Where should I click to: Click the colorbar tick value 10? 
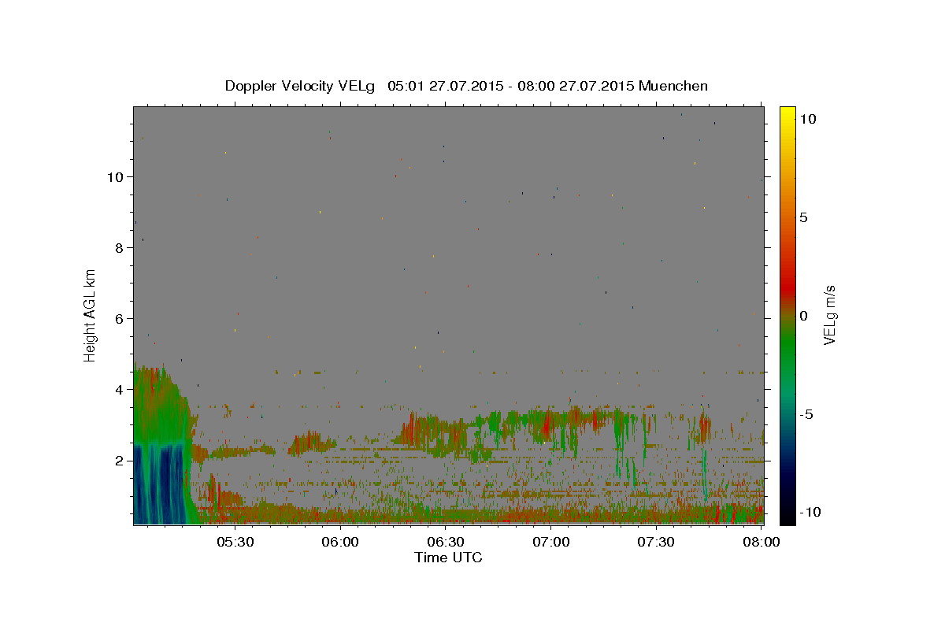tap(807, 119)
